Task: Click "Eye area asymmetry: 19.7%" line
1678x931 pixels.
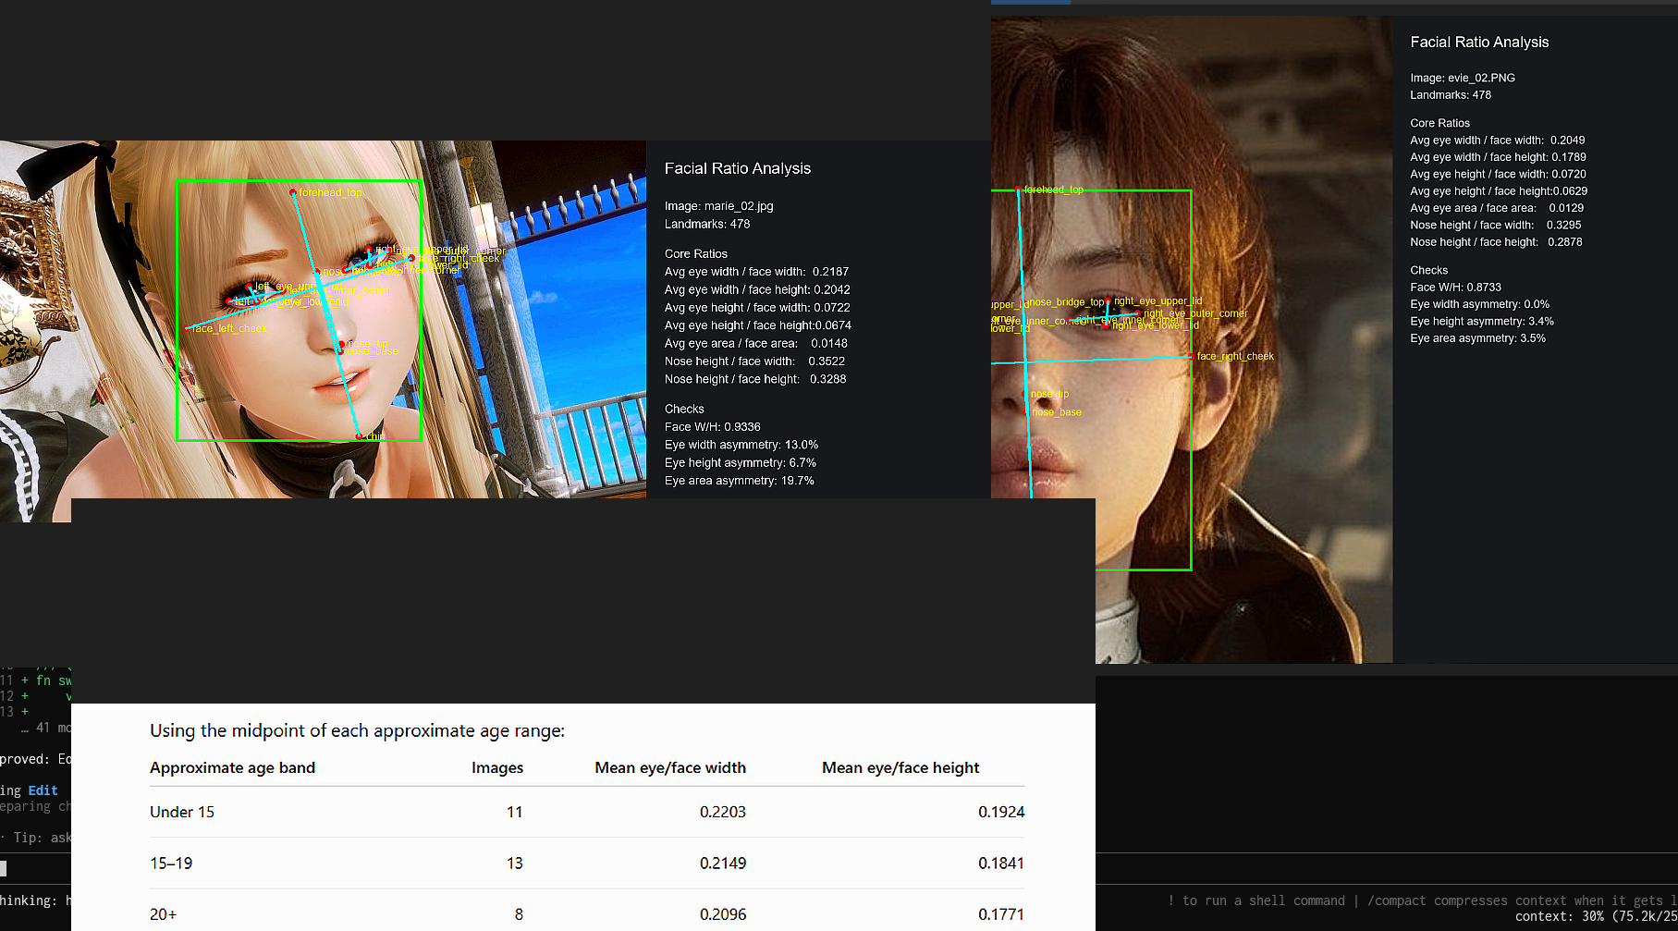Action: tap(740, 481)
